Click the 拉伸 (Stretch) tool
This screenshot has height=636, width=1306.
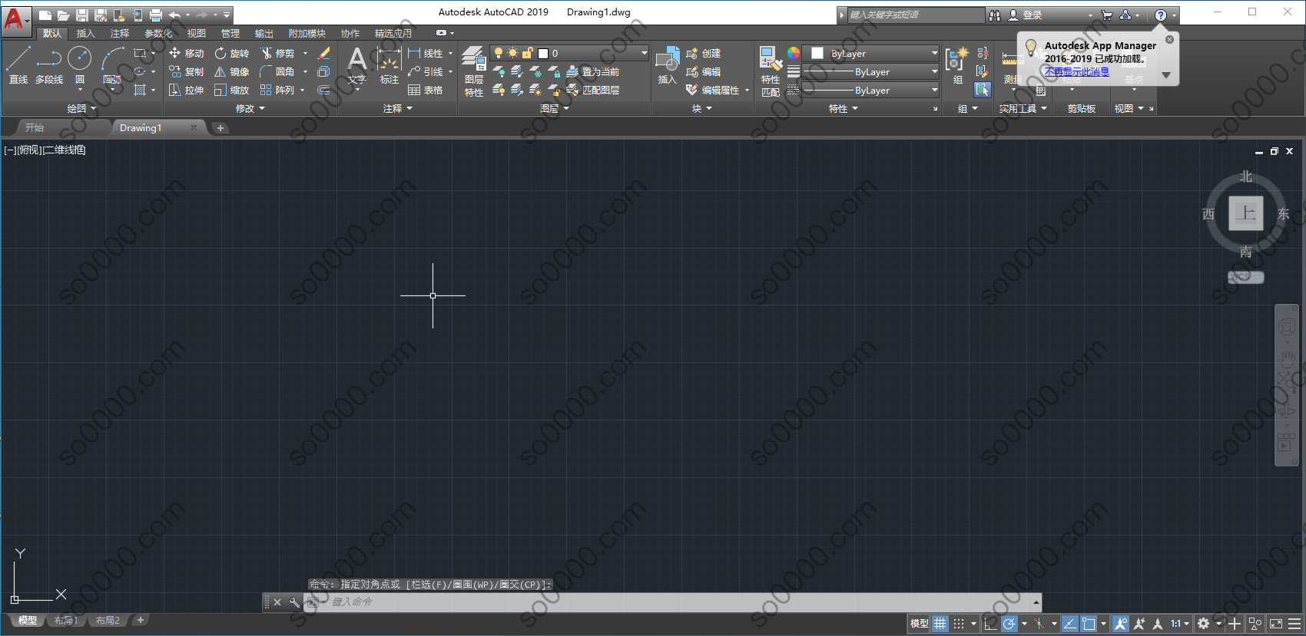coord(186,90)
